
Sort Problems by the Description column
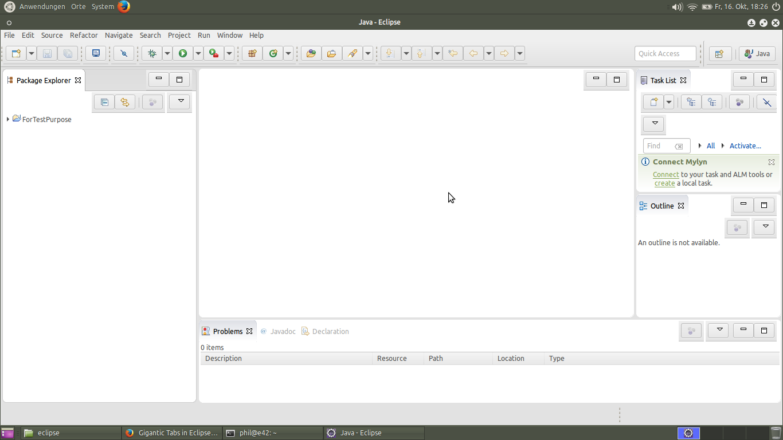(x=287, y=358)
